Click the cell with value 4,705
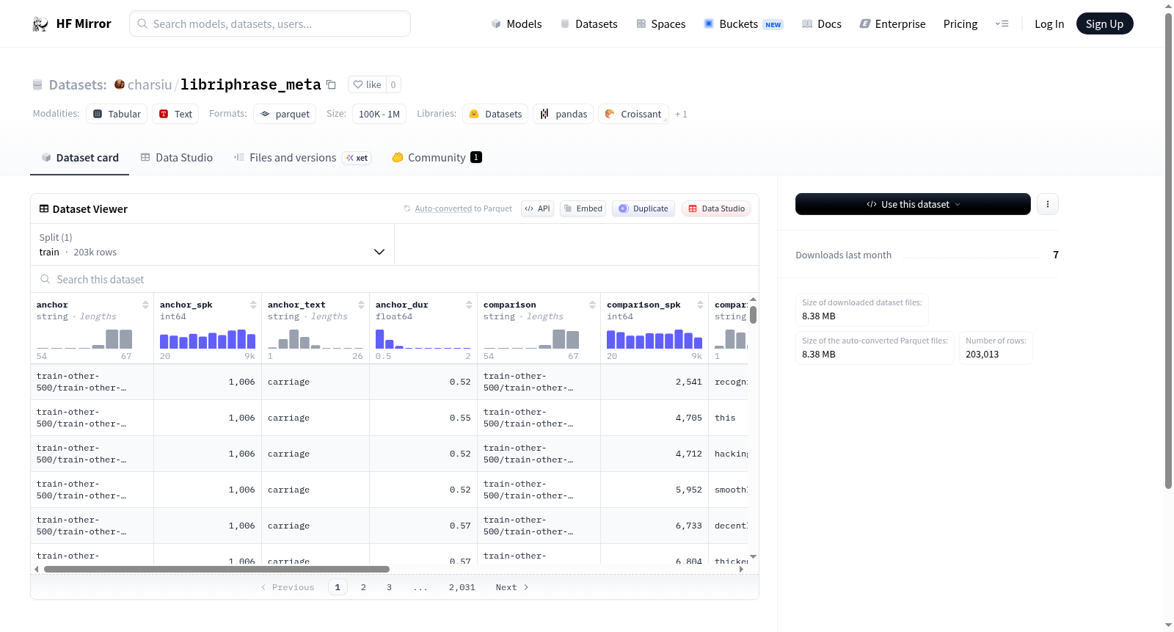The height and width of the screenshot is (632, 1174). click(x=655, y=418)
